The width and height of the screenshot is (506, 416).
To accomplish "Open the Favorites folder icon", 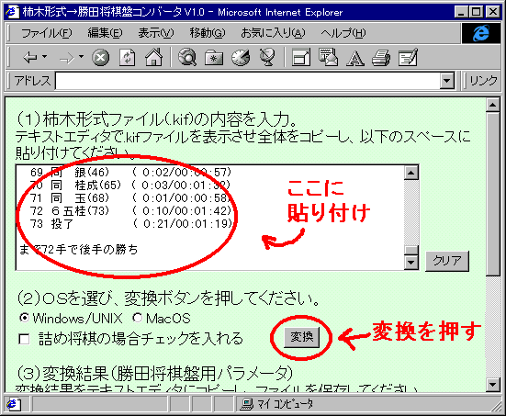I will 214,58.
